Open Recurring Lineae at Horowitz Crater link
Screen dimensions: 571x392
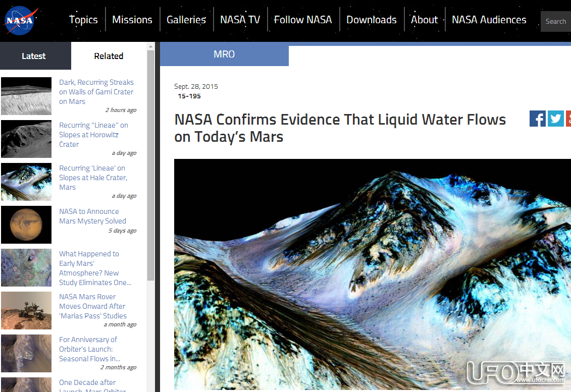click(93, 135)
